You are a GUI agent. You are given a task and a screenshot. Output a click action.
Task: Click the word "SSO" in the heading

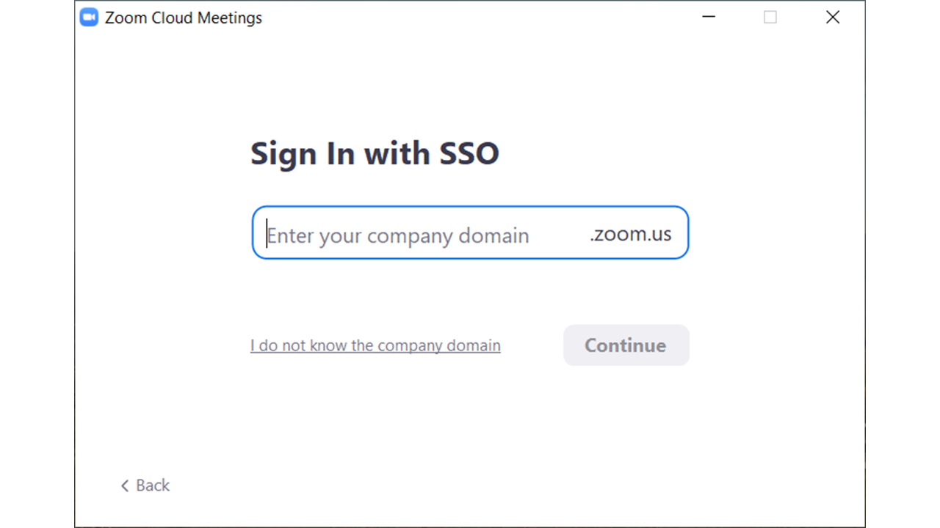click(469, 153)
